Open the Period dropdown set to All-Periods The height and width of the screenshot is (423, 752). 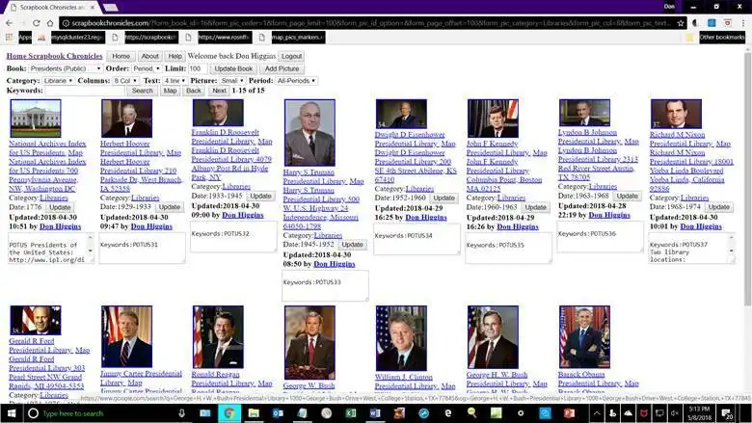click(x=296, y=81)
